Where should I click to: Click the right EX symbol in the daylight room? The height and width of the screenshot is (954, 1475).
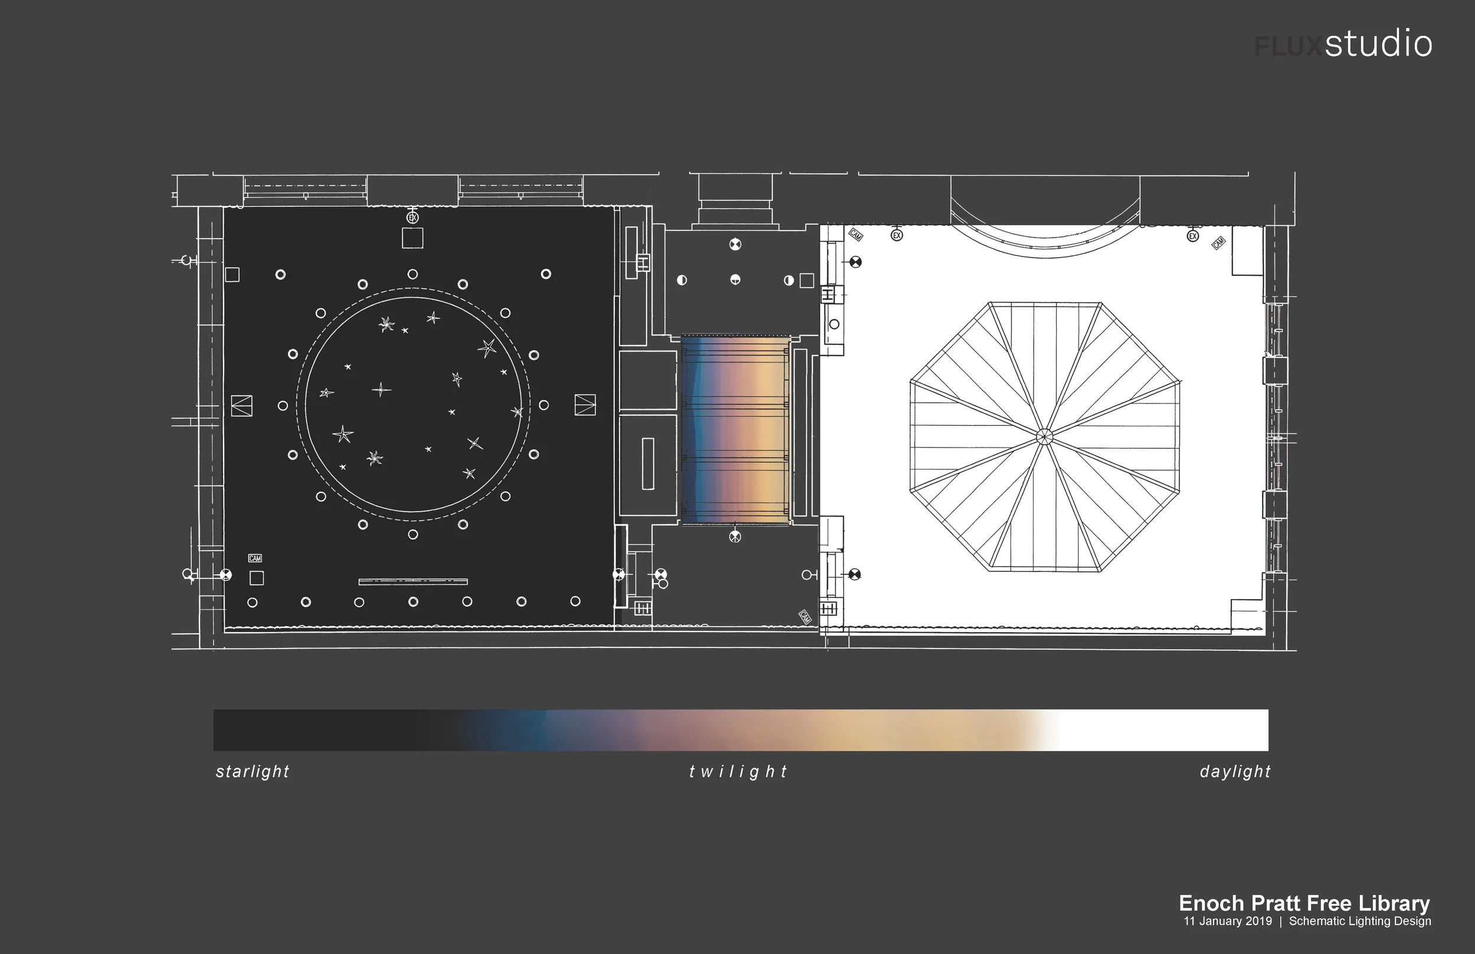(1193, 236)
